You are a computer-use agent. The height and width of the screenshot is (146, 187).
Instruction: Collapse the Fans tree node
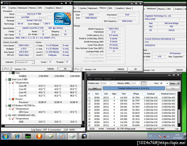click(x=10, y=73)
